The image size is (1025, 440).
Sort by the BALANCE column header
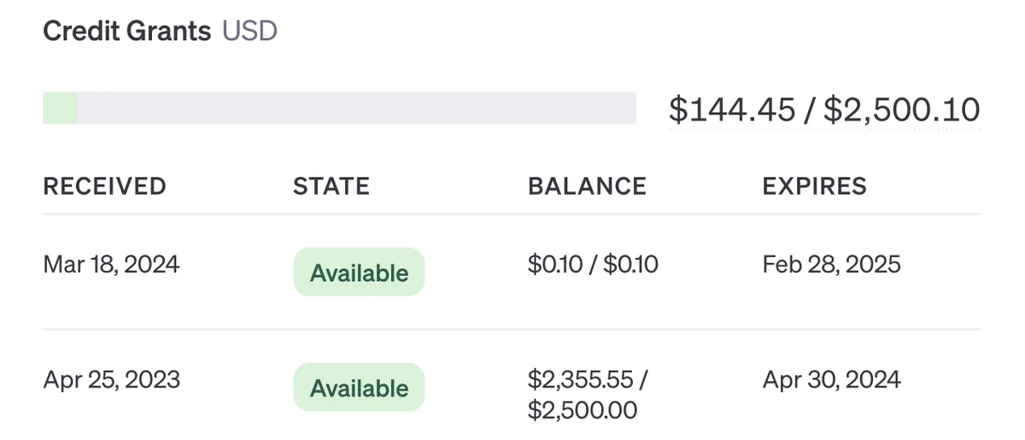587,185
